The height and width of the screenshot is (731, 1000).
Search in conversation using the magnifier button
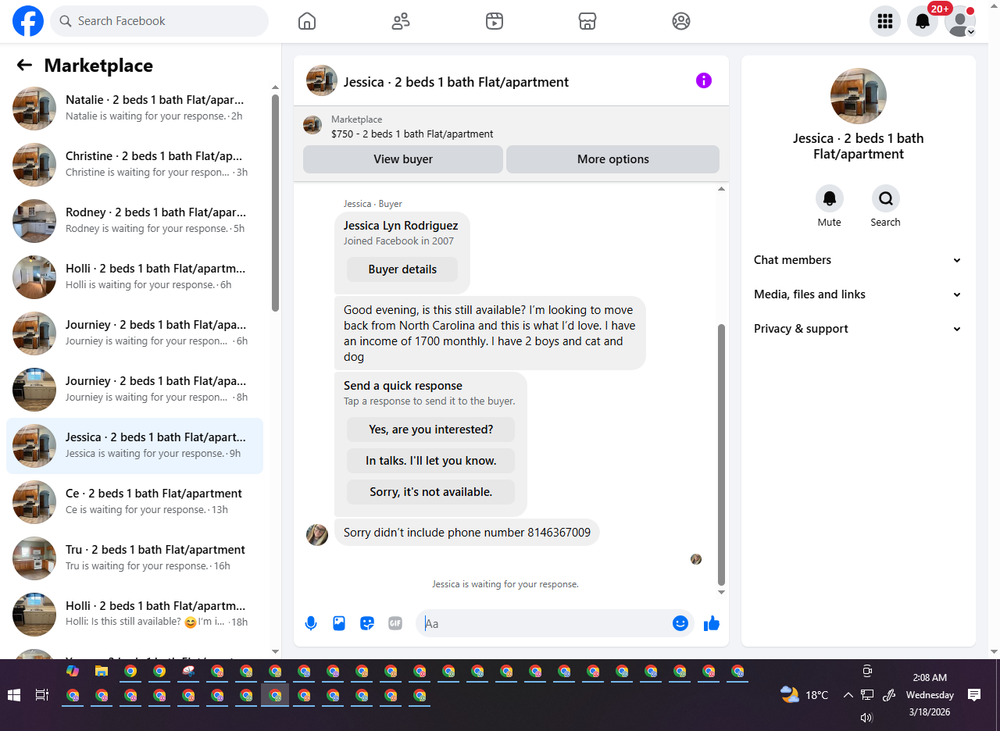pyautogui.click(x=886, y=198)
